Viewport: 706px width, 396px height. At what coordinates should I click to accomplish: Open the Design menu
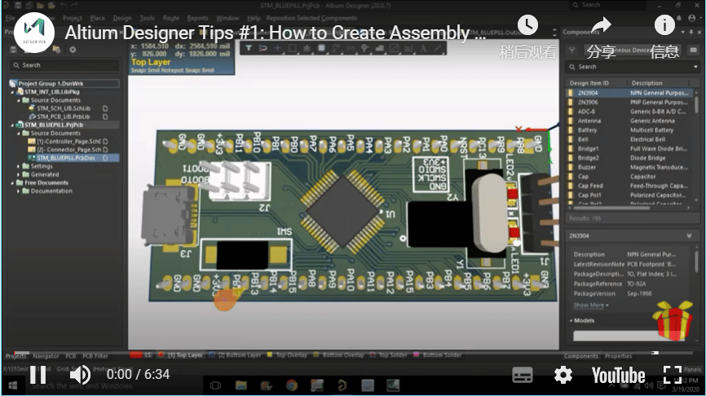122,18
